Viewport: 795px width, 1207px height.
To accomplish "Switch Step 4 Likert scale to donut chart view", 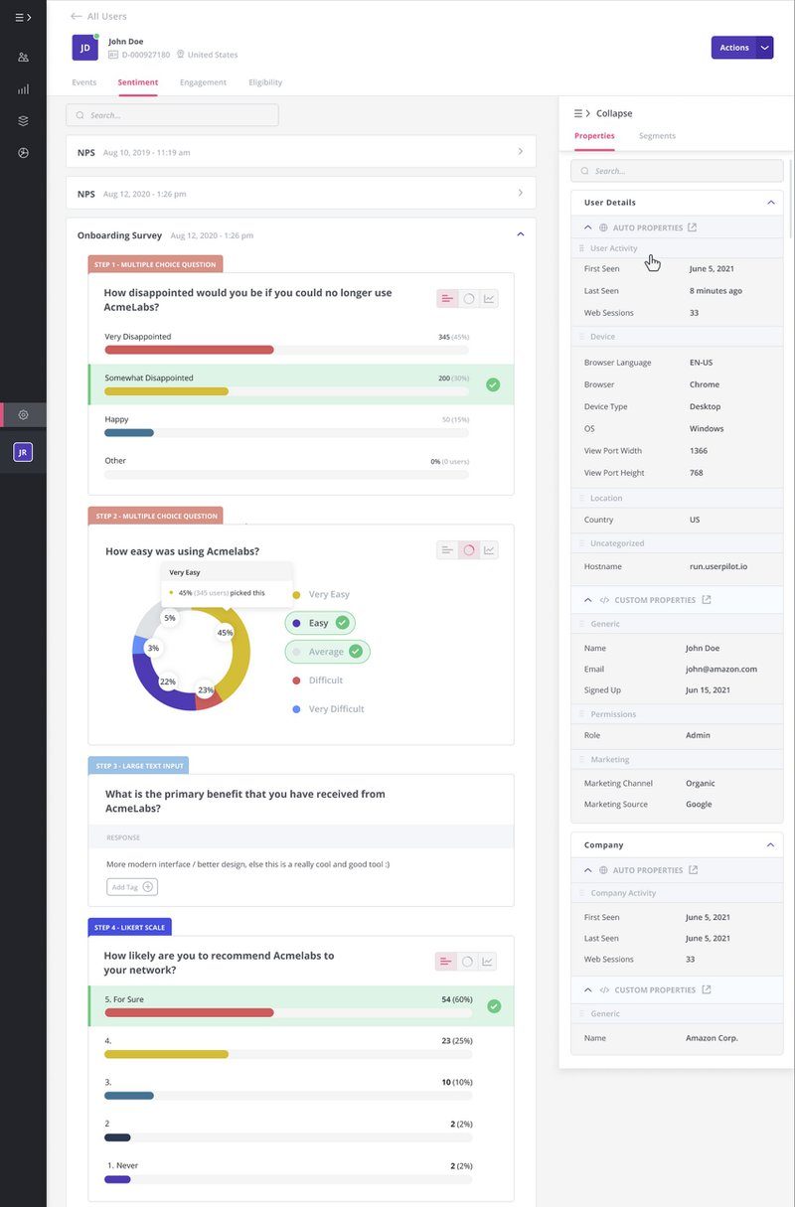I will tap(466, 962).
